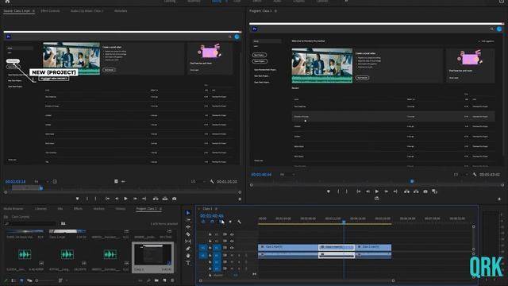This screenshot has height=286, width=508.
Task: Toggle V3 track output eye
Action: click(232, 234)
